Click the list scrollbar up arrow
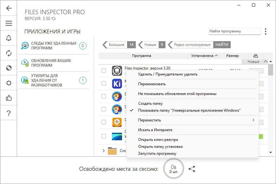This screenshot has width=276, height=184. tap(271, 61)
